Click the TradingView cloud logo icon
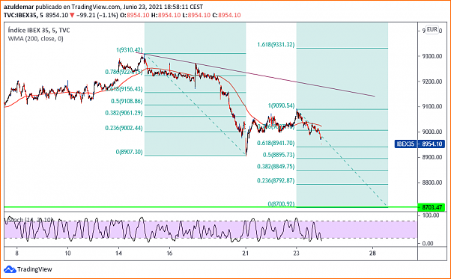The image size is (451, 279). 10,269
